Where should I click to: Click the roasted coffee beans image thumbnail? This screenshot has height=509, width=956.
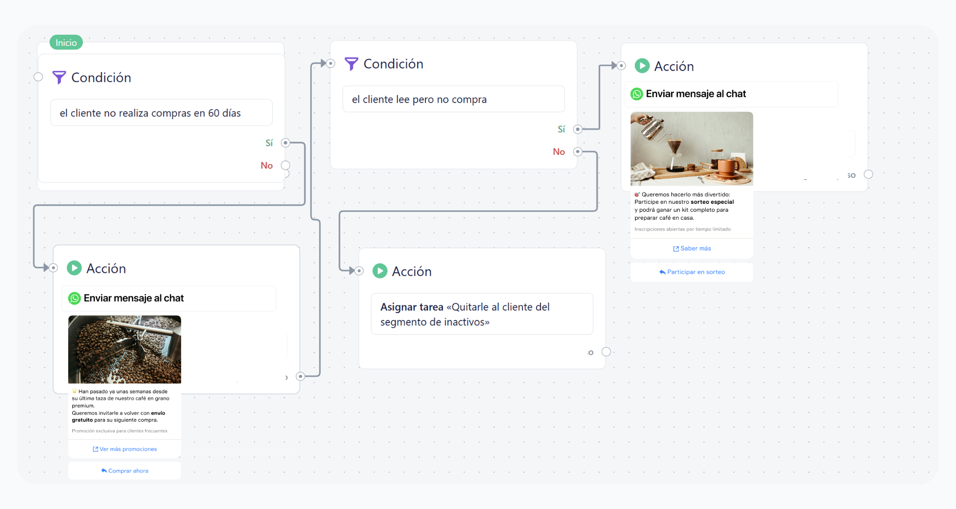click(x=125, y=349)
